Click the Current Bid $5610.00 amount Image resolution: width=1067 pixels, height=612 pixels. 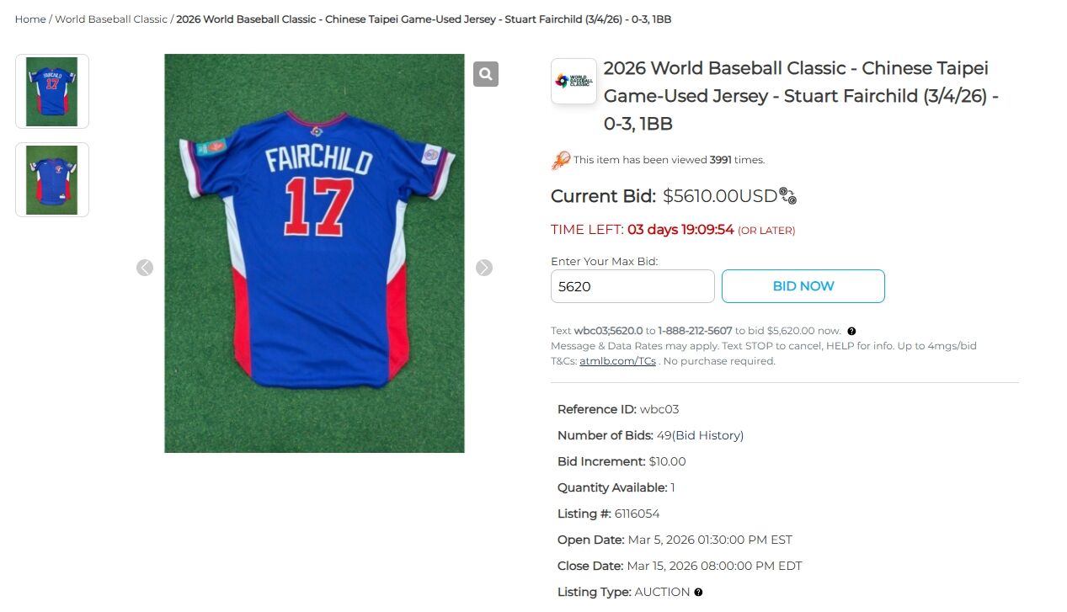pyautogui.click(x=719, y=196)
